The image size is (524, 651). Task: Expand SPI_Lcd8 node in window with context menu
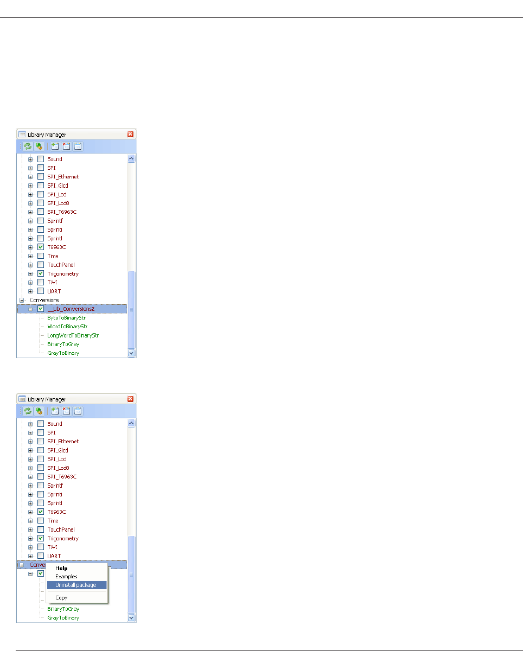31,468
